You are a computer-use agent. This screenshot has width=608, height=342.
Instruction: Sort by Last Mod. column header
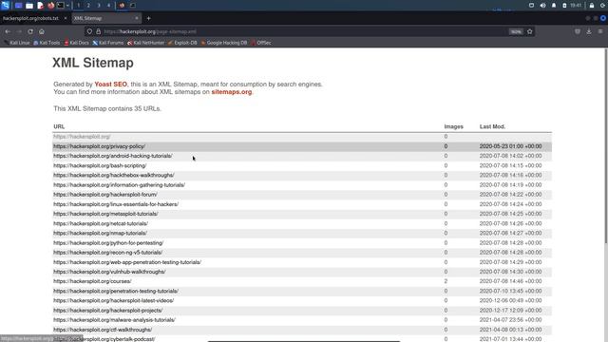492,126
